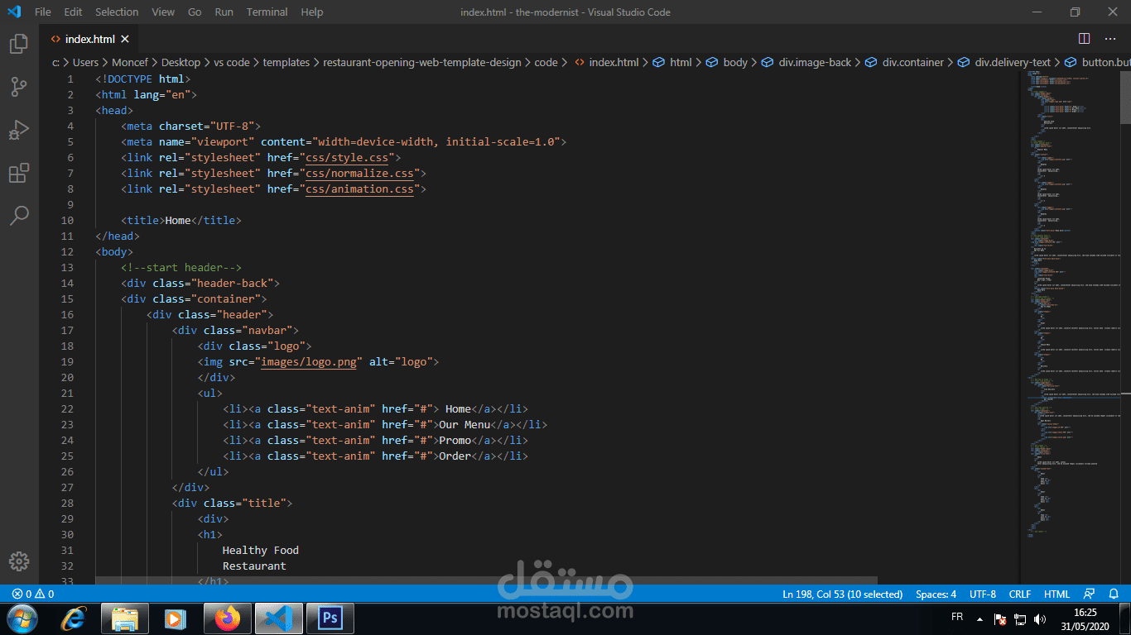Open the Terminal menu
This screenshot has height=635, width=1131.
pyautogui.click(x=267, y=12)
